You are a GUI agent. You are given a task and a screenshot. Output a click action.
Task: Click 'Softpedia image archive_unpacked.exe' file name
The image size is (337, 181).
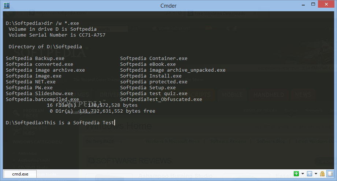click(173, 70)
